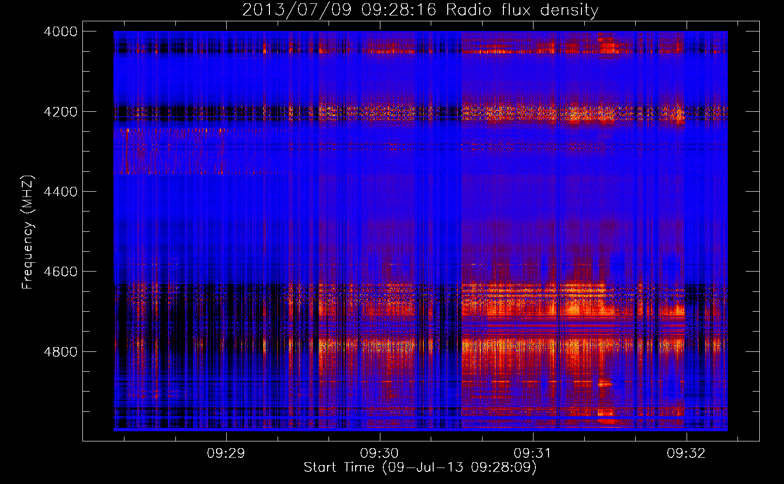Image resolution: width=784 pixels, height=484 pixels.
Task: Click the 09:32 time axis label
Action: (686, 454)
